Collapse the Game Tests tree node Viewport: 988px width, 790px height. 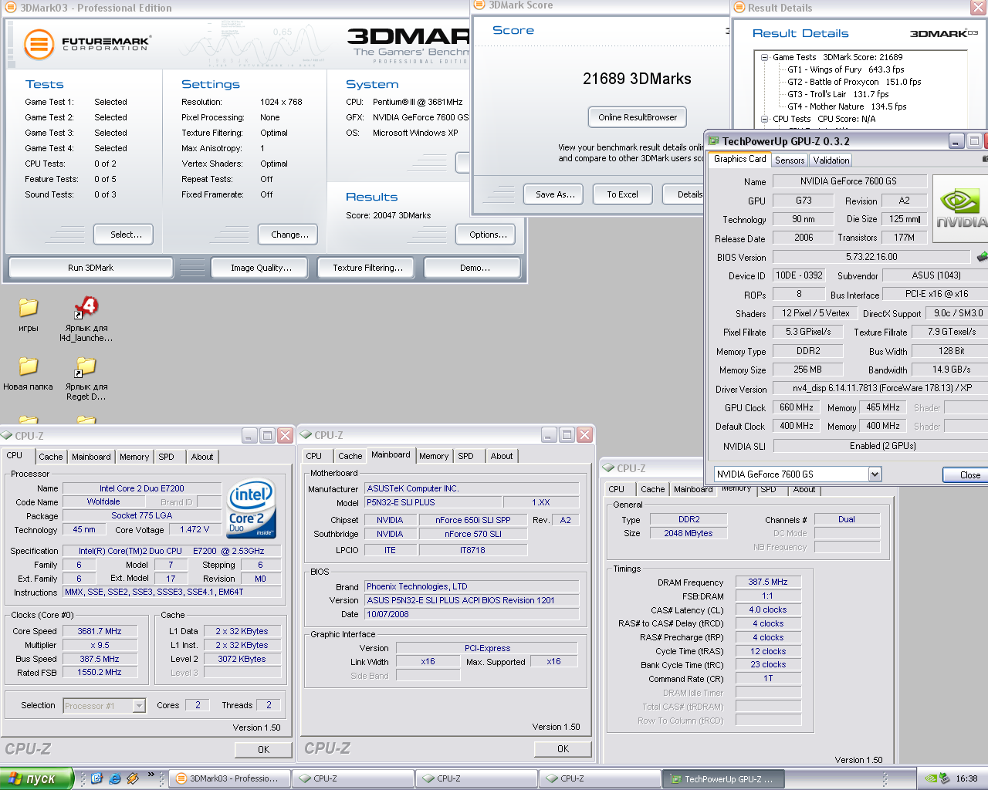(x=764, y=57)
